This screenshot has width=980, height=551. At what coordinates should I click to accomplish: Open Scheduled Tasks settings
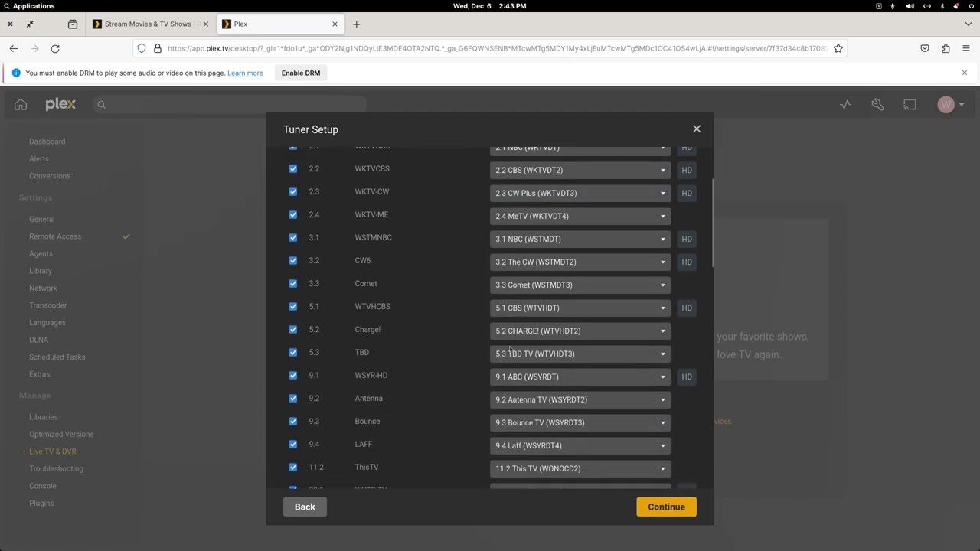coord(57,357)
